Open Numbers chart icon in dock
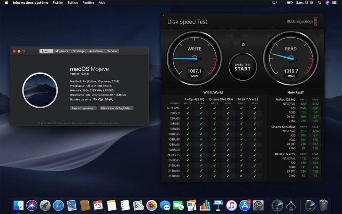 pos(205,206)
